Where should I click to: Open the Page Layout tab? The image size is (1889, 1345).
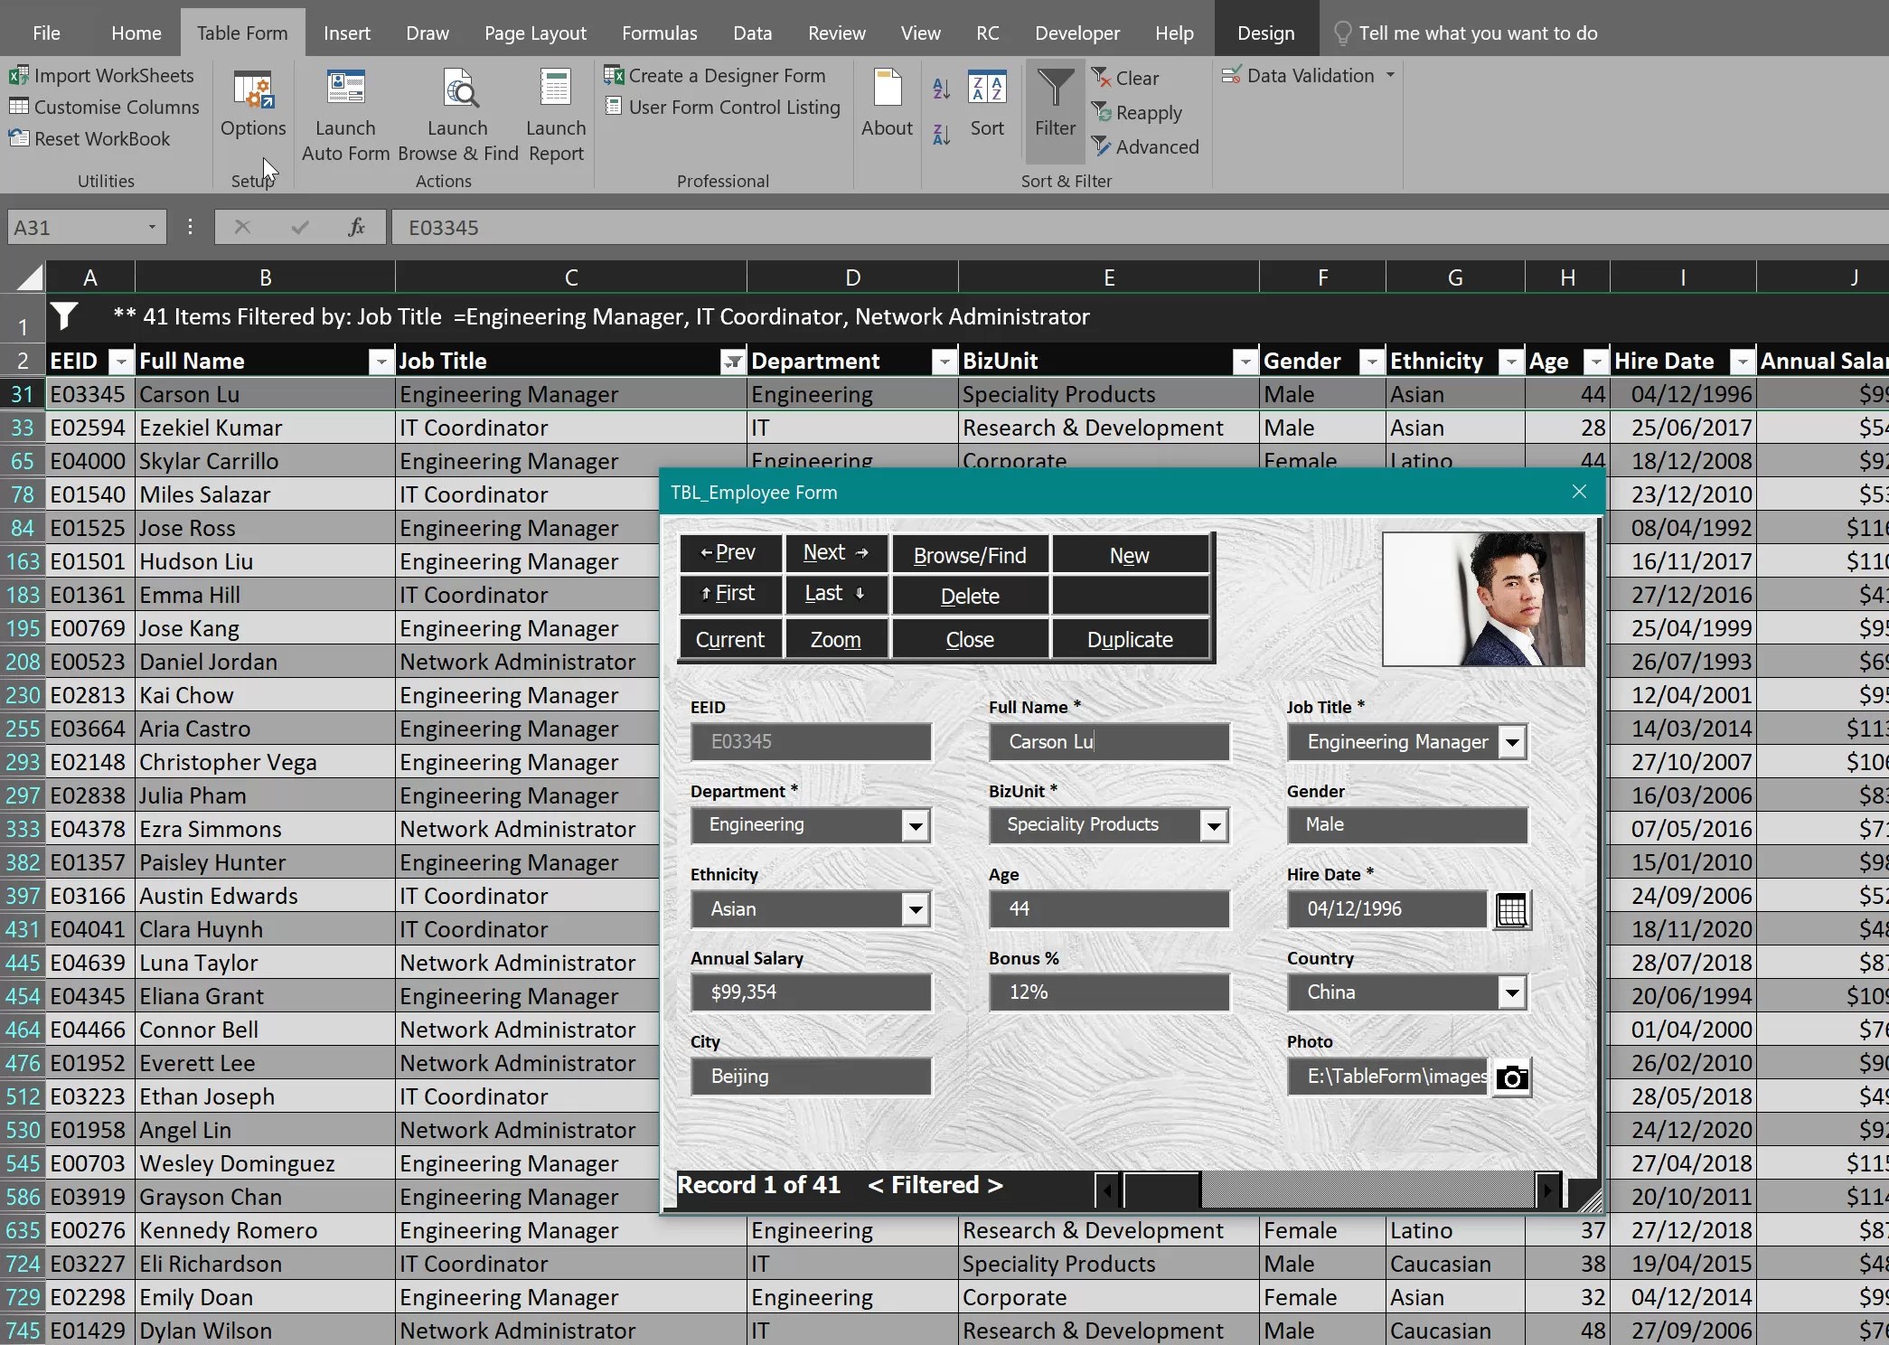point(535,33)
